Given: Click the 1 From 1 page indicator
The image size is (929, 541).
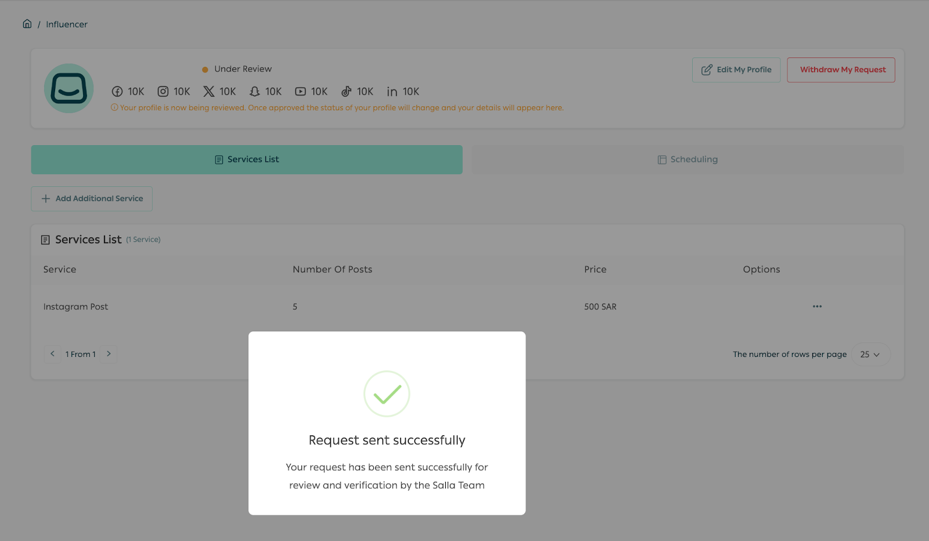Looking at the screenshot, I should coord(80,354).
